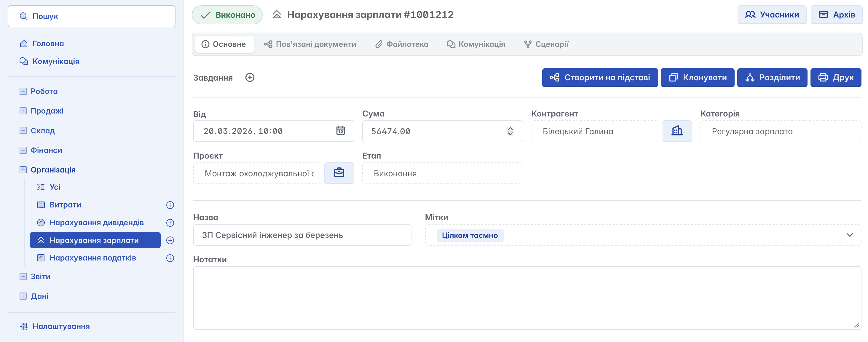Click the plus icon beside Нарахування зарплати
Viewport: 868px width, 342px height.
point(170,240)
